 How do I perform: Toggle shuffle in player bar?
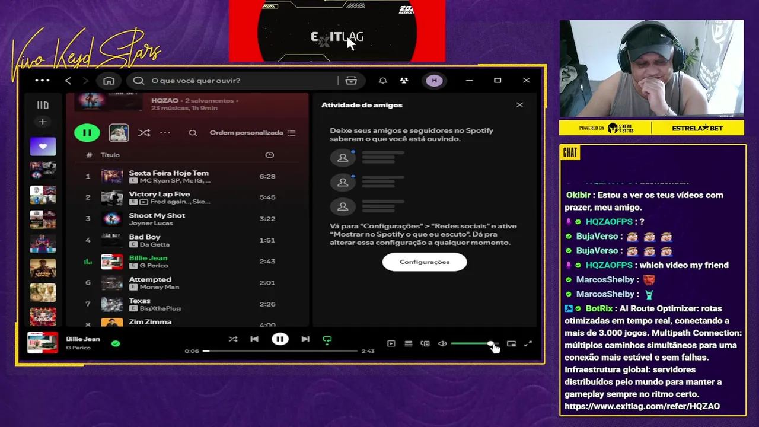pyautogui.click(x=233, y=339)
